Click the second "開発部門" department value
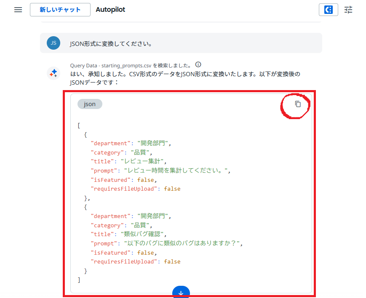Screen dimensions: 366x298 coord(152,216)
